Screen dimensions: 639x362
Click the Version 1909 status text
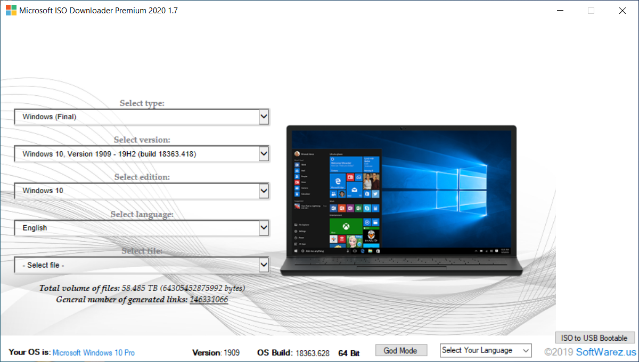(216, 352)
